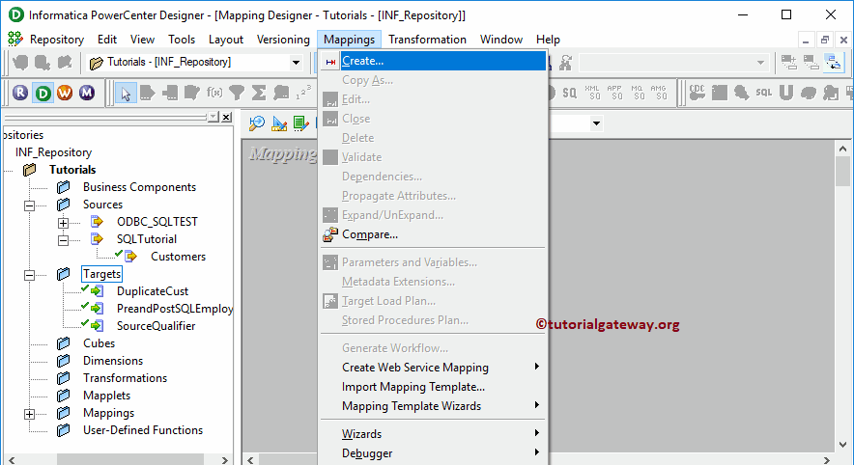The width and height of the screenshot is (854, 465).
Task: Select the Designer (D) tool icon
Action: tap(43, 93)
